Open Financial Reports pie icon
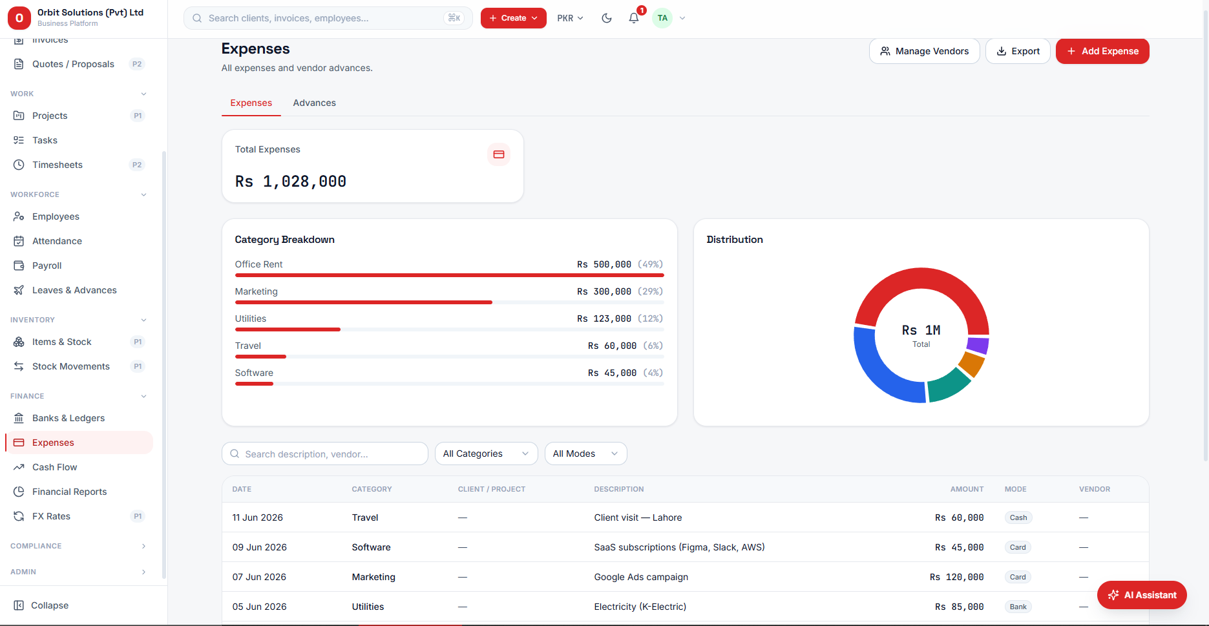 pos(19,492)
